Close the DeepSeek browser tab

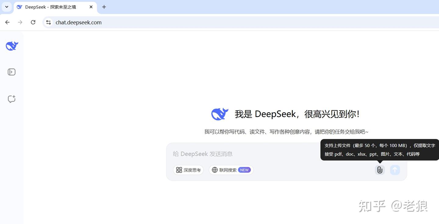pyautogui.click(x=91, y=7)
